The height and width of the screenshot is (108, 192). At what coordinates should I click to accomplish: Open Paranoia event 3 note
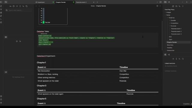176,34
